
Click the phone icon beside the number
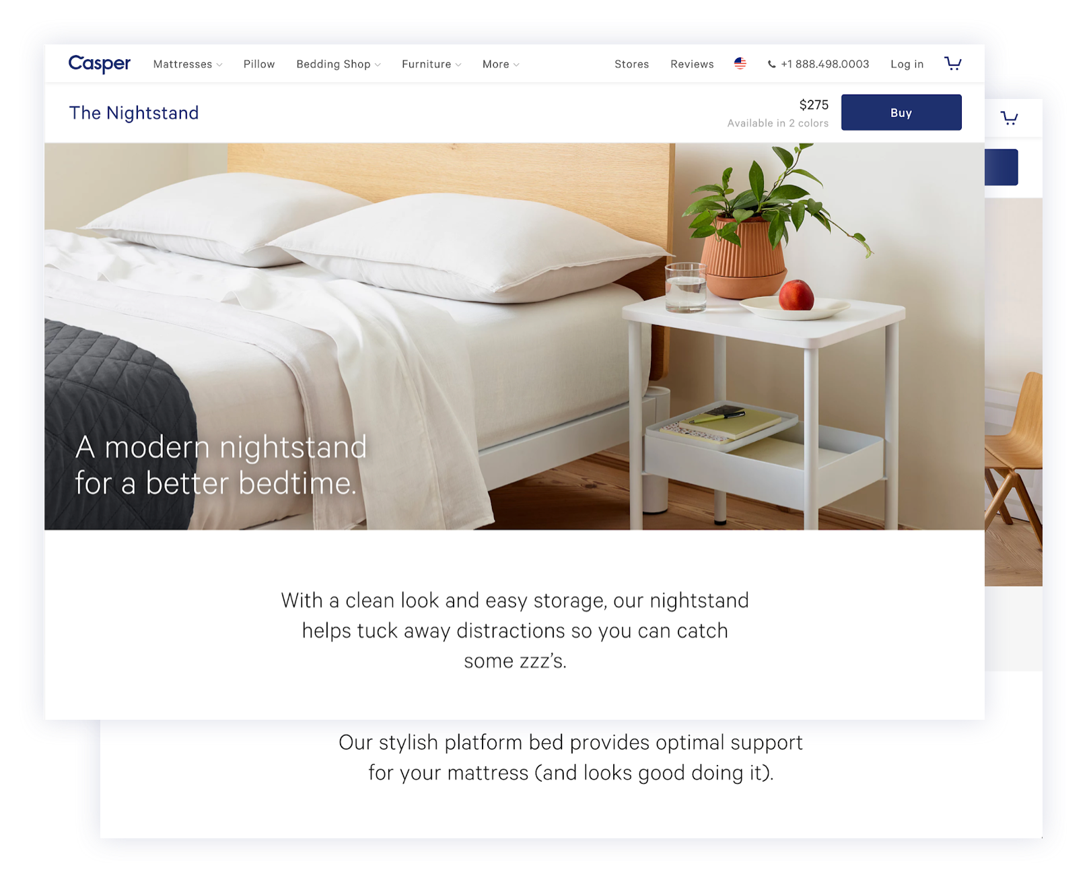(x=771, y=64)
